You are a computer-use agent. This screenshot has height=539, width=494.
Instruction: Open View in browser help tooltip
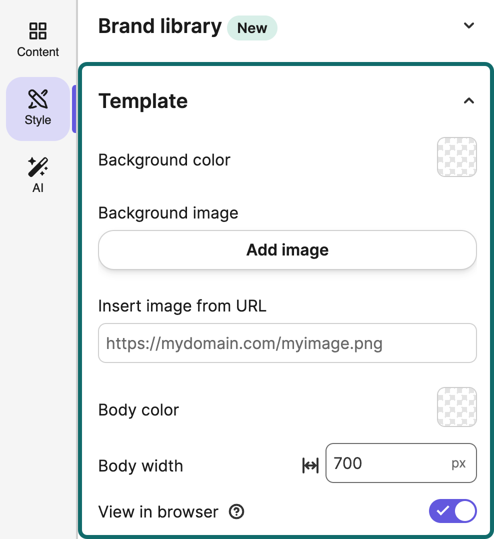236,511
